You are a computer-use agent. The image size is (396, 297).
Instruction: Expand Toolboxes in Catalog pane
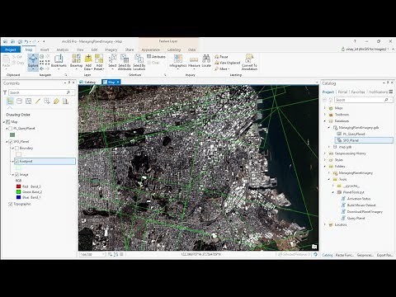pyautogui.click(x=325, y=115)
